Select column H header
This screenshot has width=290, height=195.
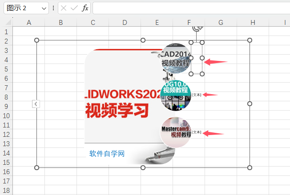[253, 23]
